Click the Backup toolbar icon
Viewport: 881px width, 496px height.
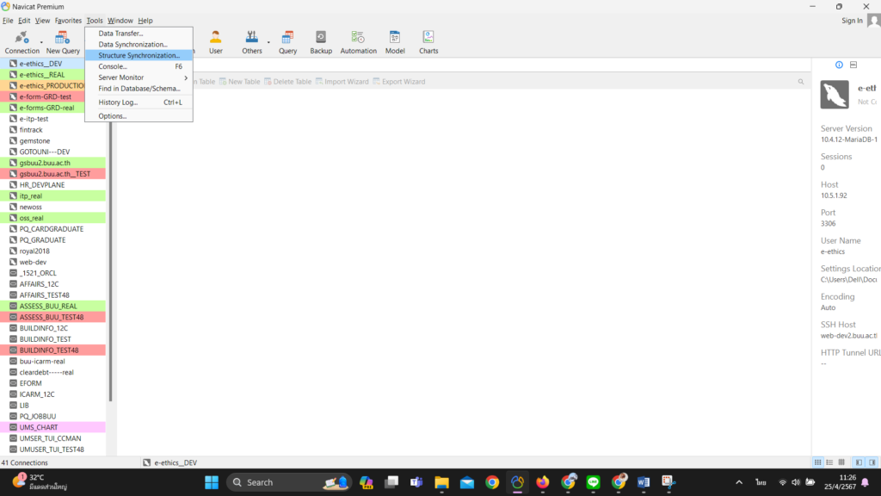coord(321,41)
